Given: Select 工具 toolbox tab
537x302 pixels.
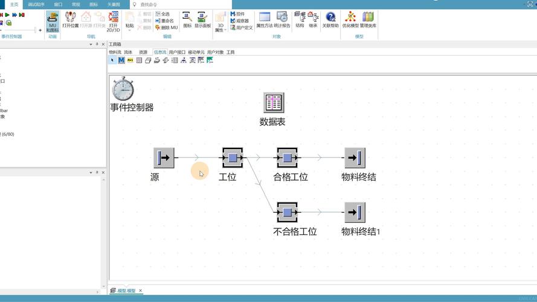Looking at the screenshot, I should pos(231,52).
